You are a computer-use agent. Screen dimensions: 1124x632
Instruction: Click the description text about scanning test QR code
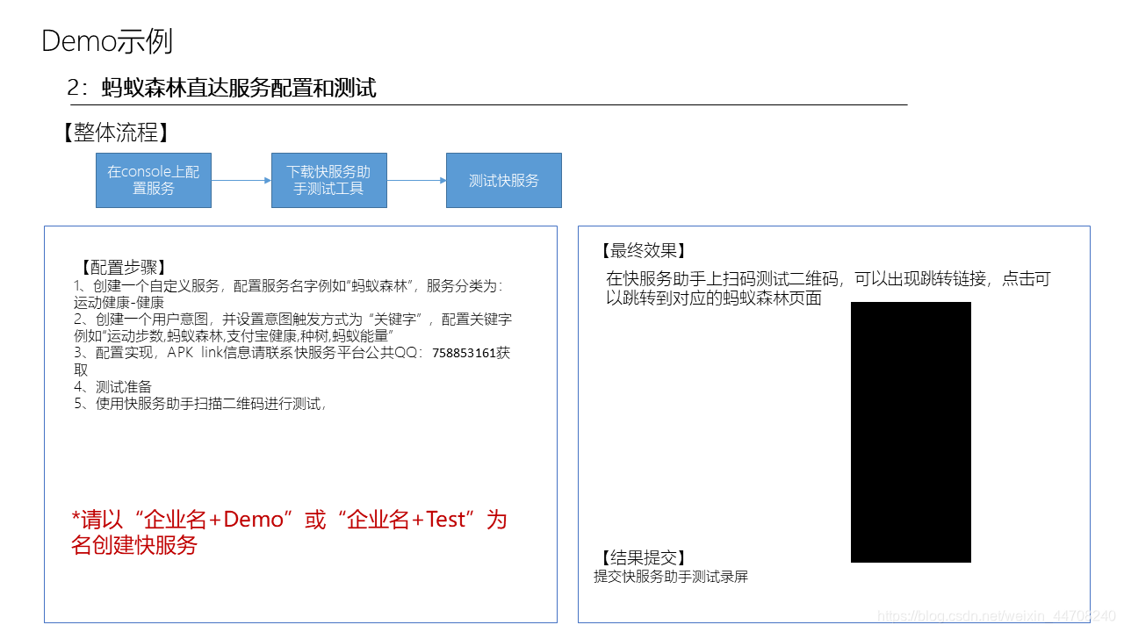(x=828, y=288)
